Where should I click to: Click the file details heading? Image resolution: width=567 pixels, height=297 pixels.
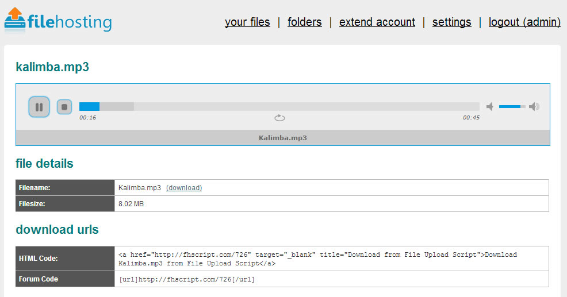point(44,163)
